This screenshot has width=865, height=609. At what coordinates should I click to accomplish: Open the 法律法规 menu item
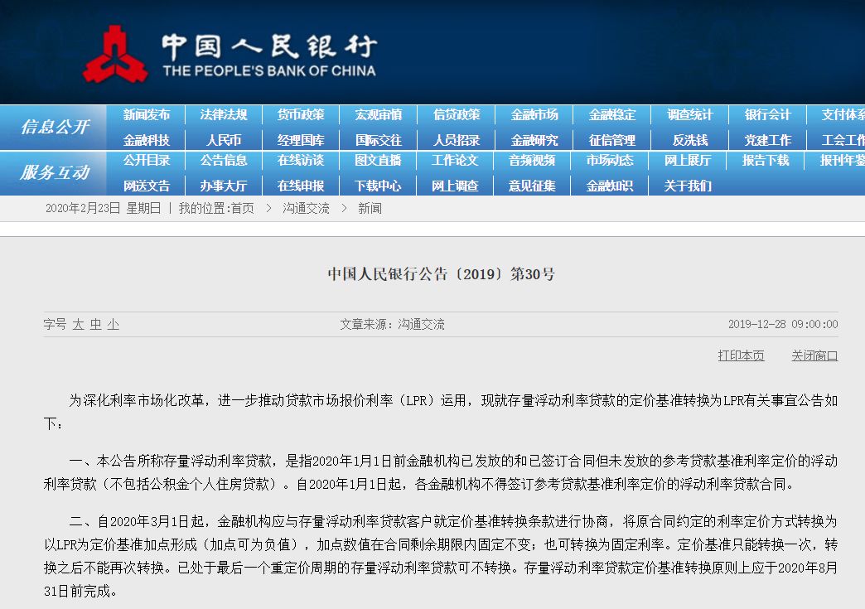point(224,114)
